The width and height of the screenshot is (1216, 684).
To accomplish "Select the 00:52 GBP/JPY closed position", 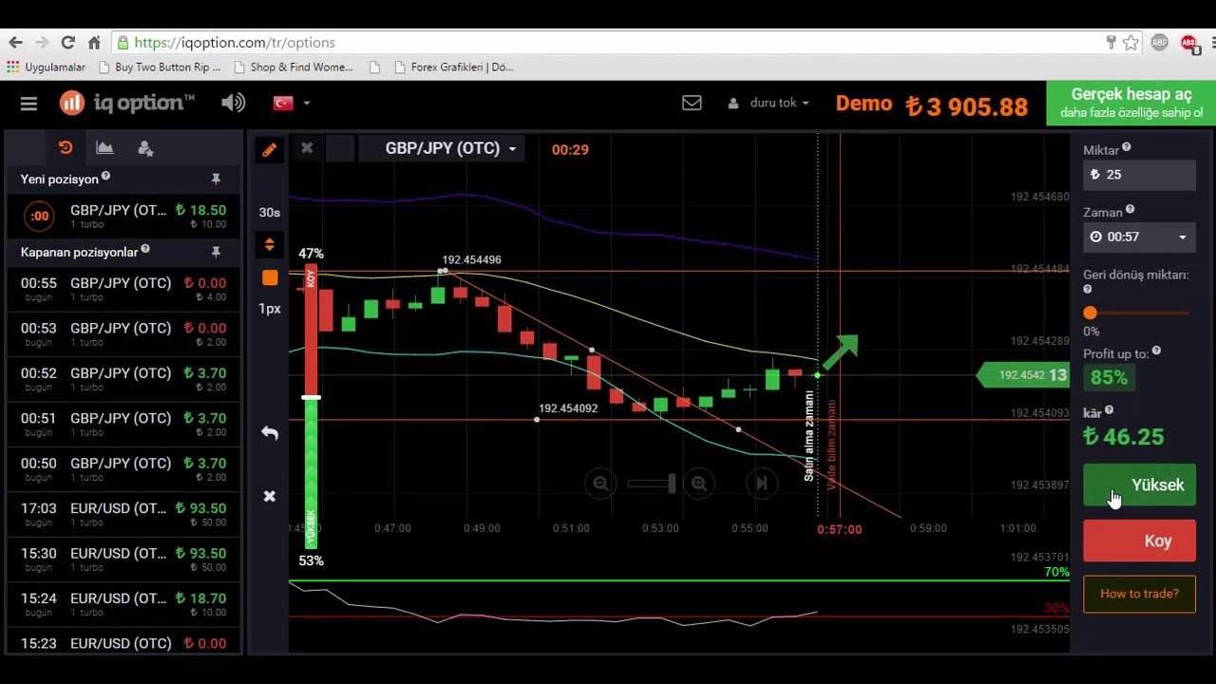I will (x=123, y=379).
